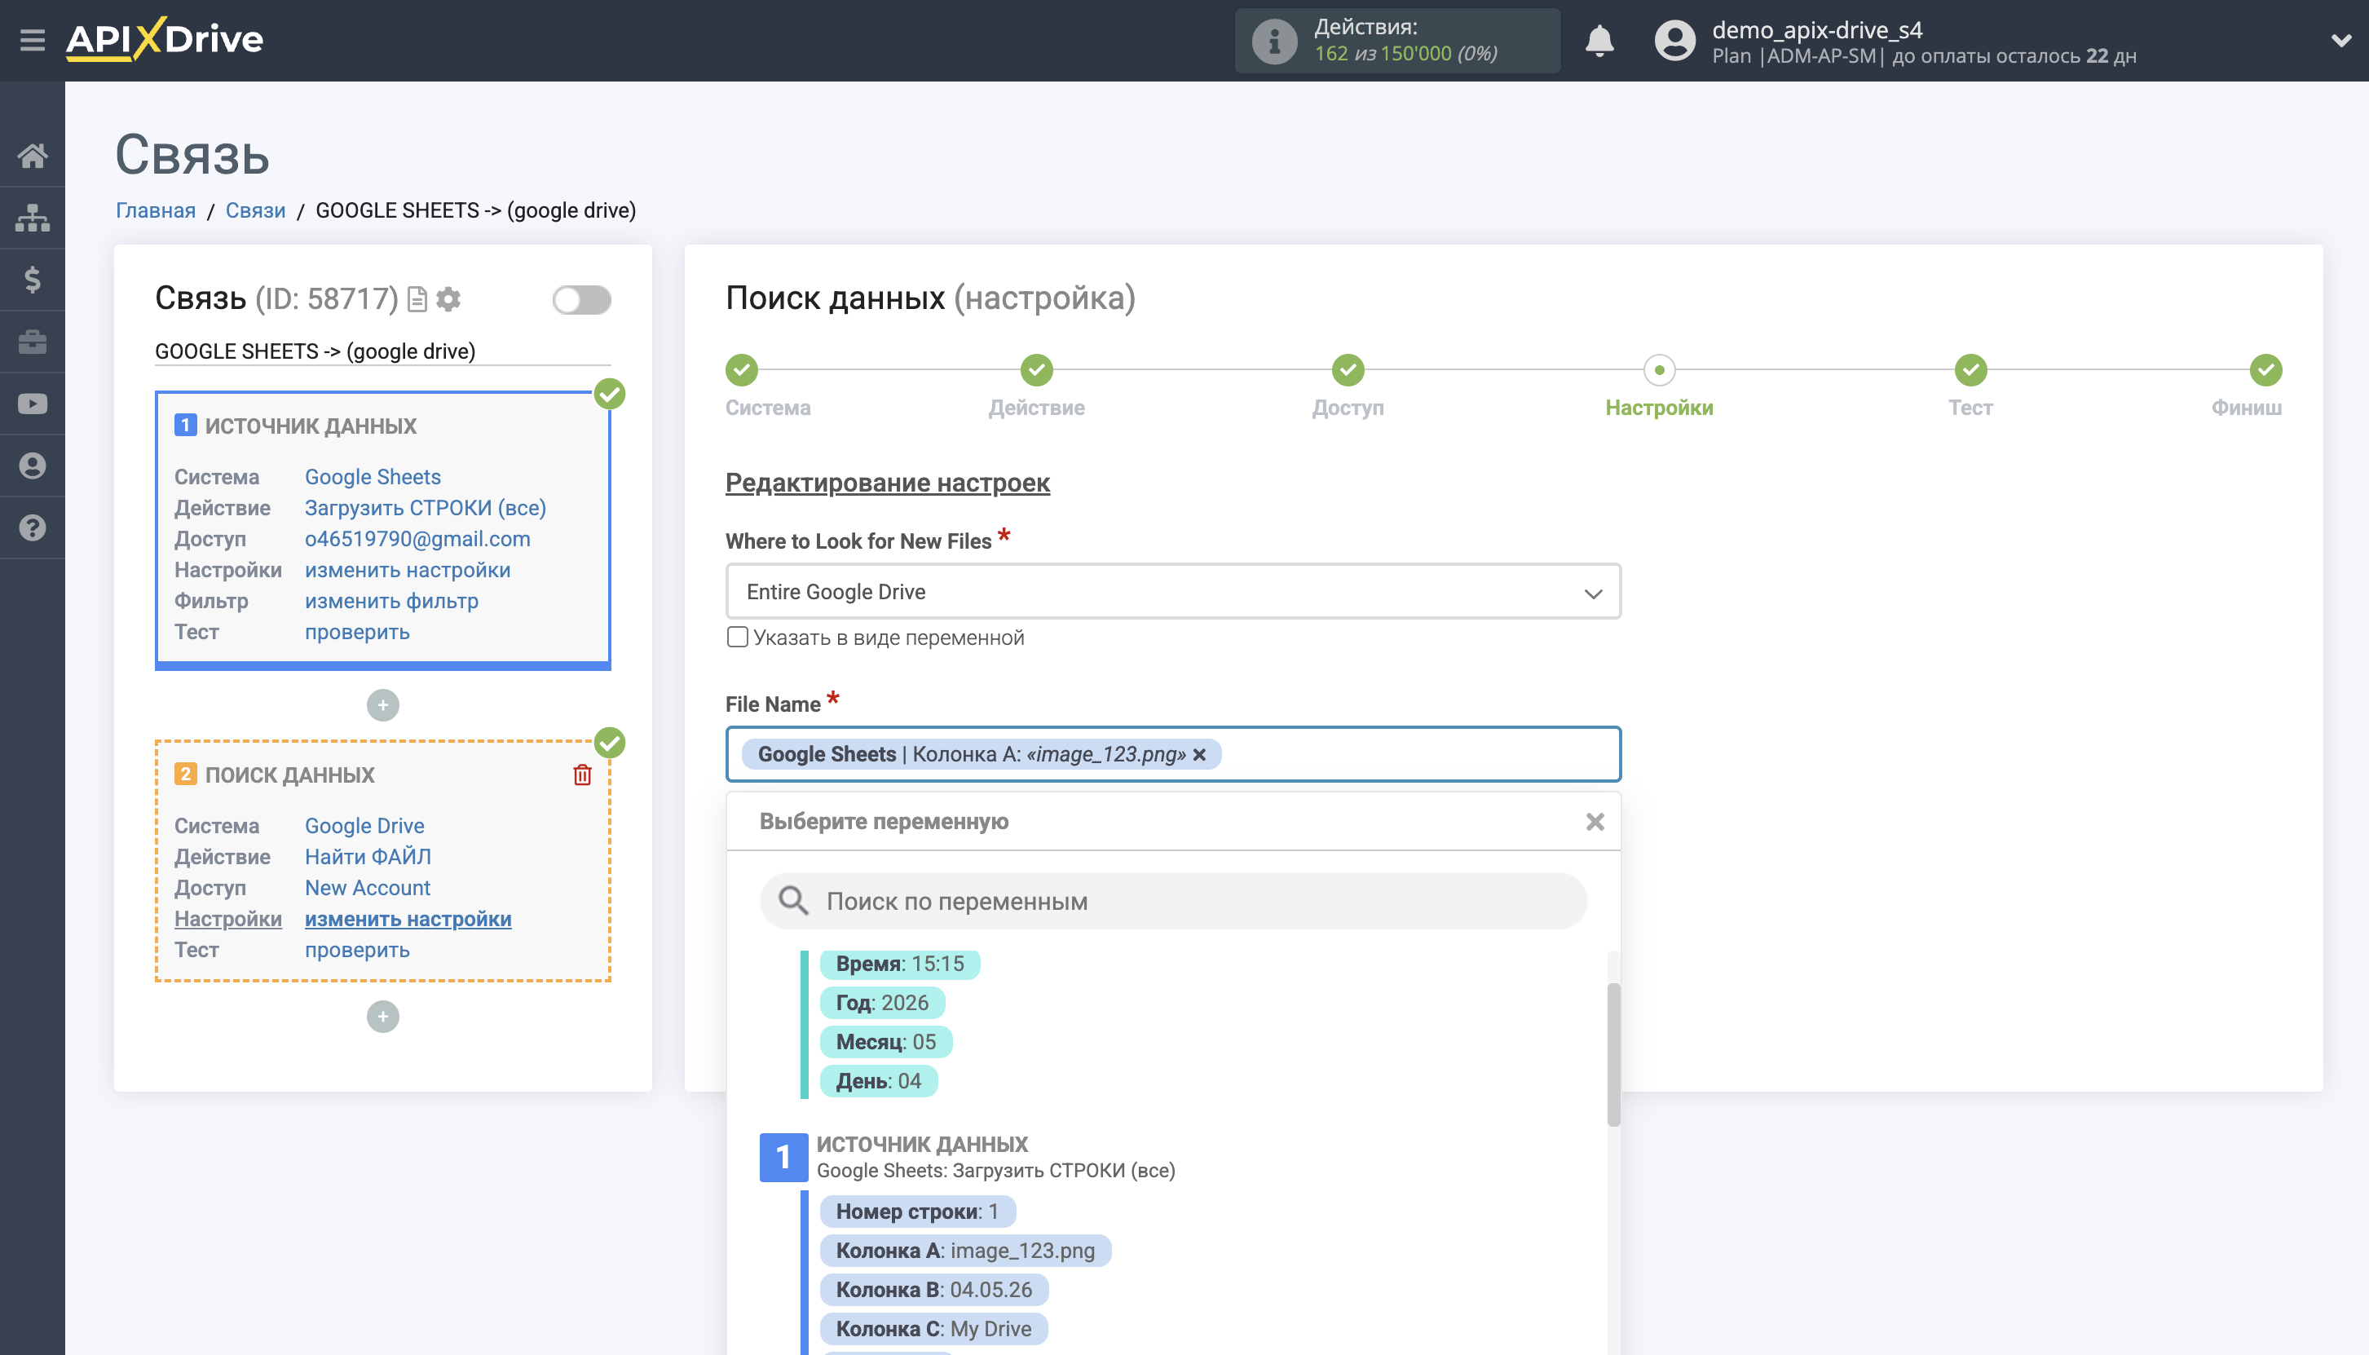Click source проверить test link
The image size is (2369, 1355).
tap(357, 632)
